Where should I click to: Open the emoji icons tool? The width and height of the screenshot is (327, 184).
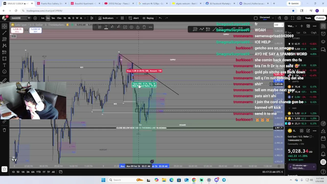pyautogui.click(x=4, y=72)
